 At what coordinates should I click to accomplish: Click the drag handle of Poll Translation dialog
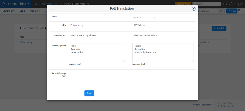click(50, 9)
